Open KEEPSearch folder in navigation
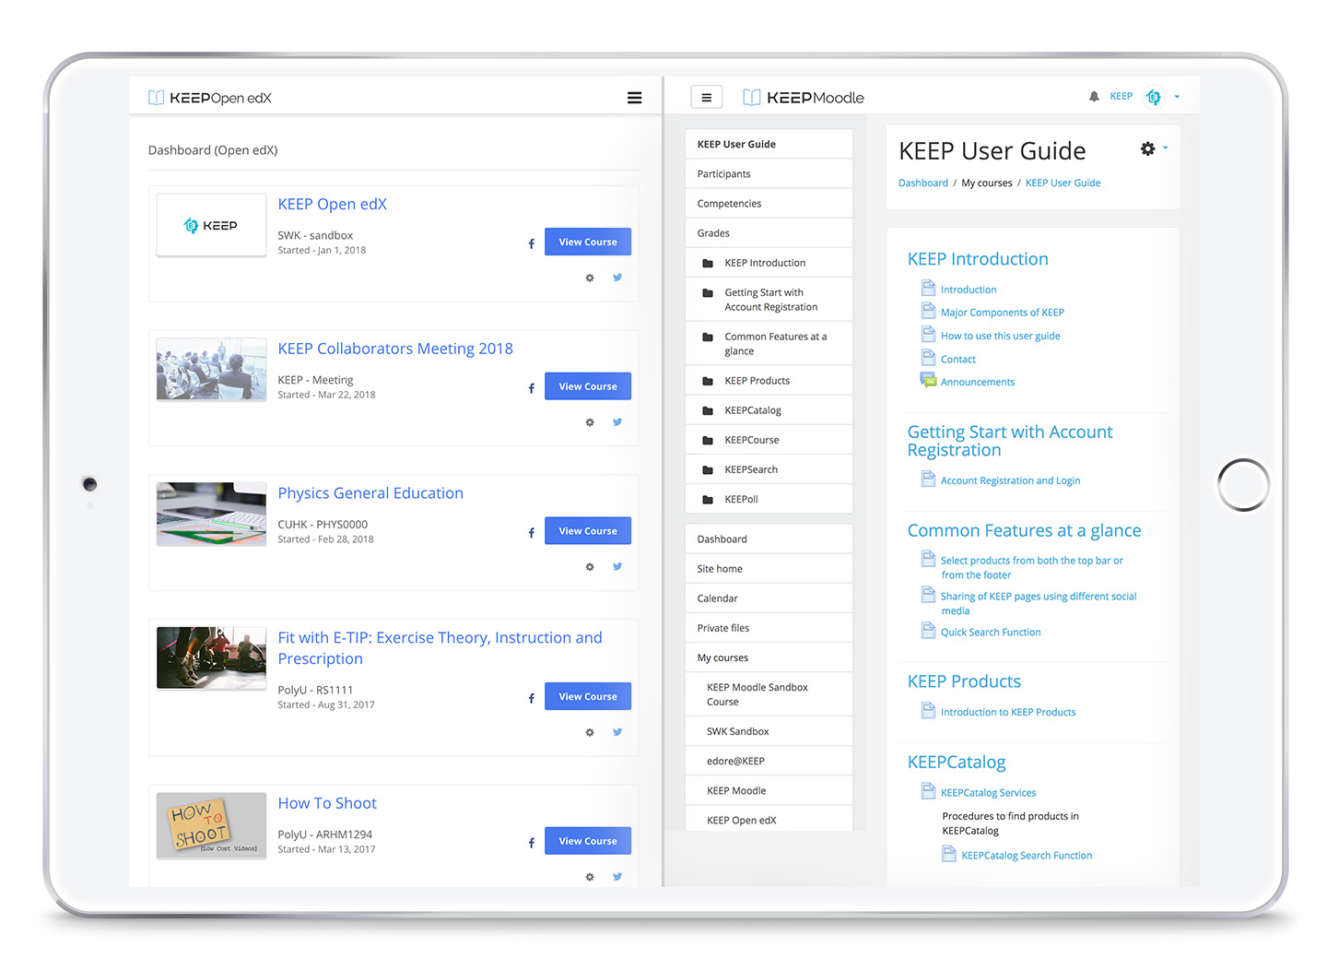Image resolution: width=1327 pixels, height=959 pixels. click(x=769, y=469)
